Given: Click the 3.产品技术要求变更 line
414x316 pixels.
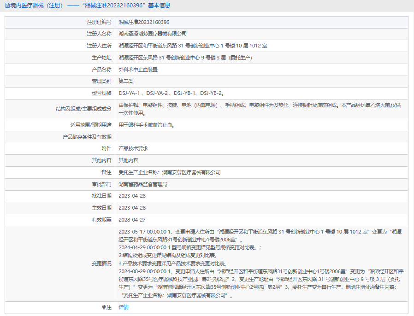Looking at the screenshot, I should pyautogui.click(x=173, y=263).
